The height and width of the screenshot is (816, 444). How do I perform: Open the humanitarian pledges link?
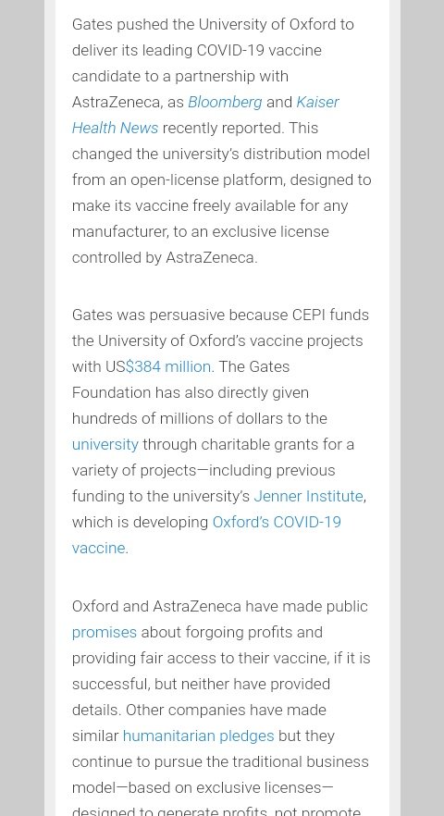pyautogui.click(x=198, y=736)
